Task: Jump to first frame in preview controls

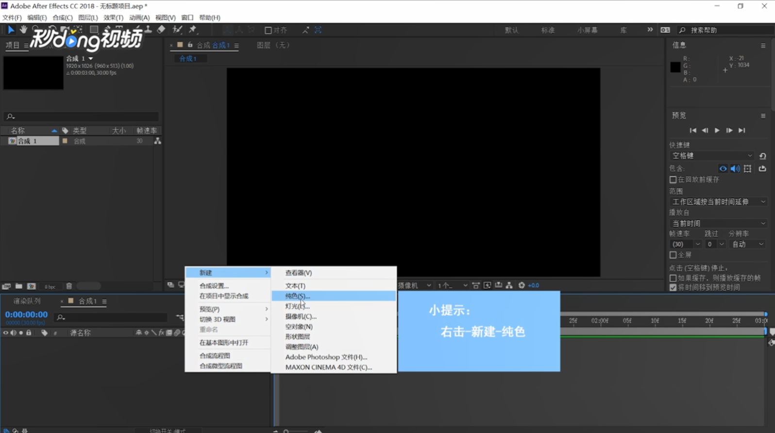Action: [693, 131]
